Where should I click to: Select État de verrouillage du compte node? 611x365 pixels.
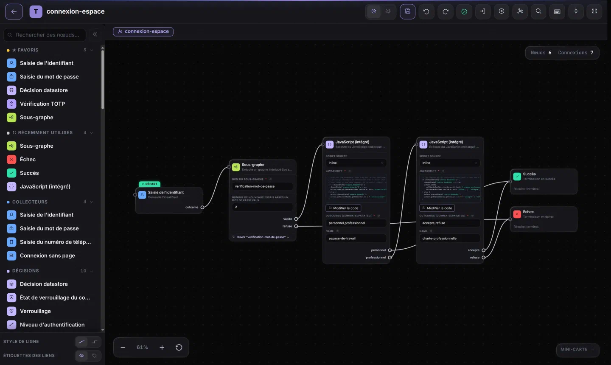[50, 298]
